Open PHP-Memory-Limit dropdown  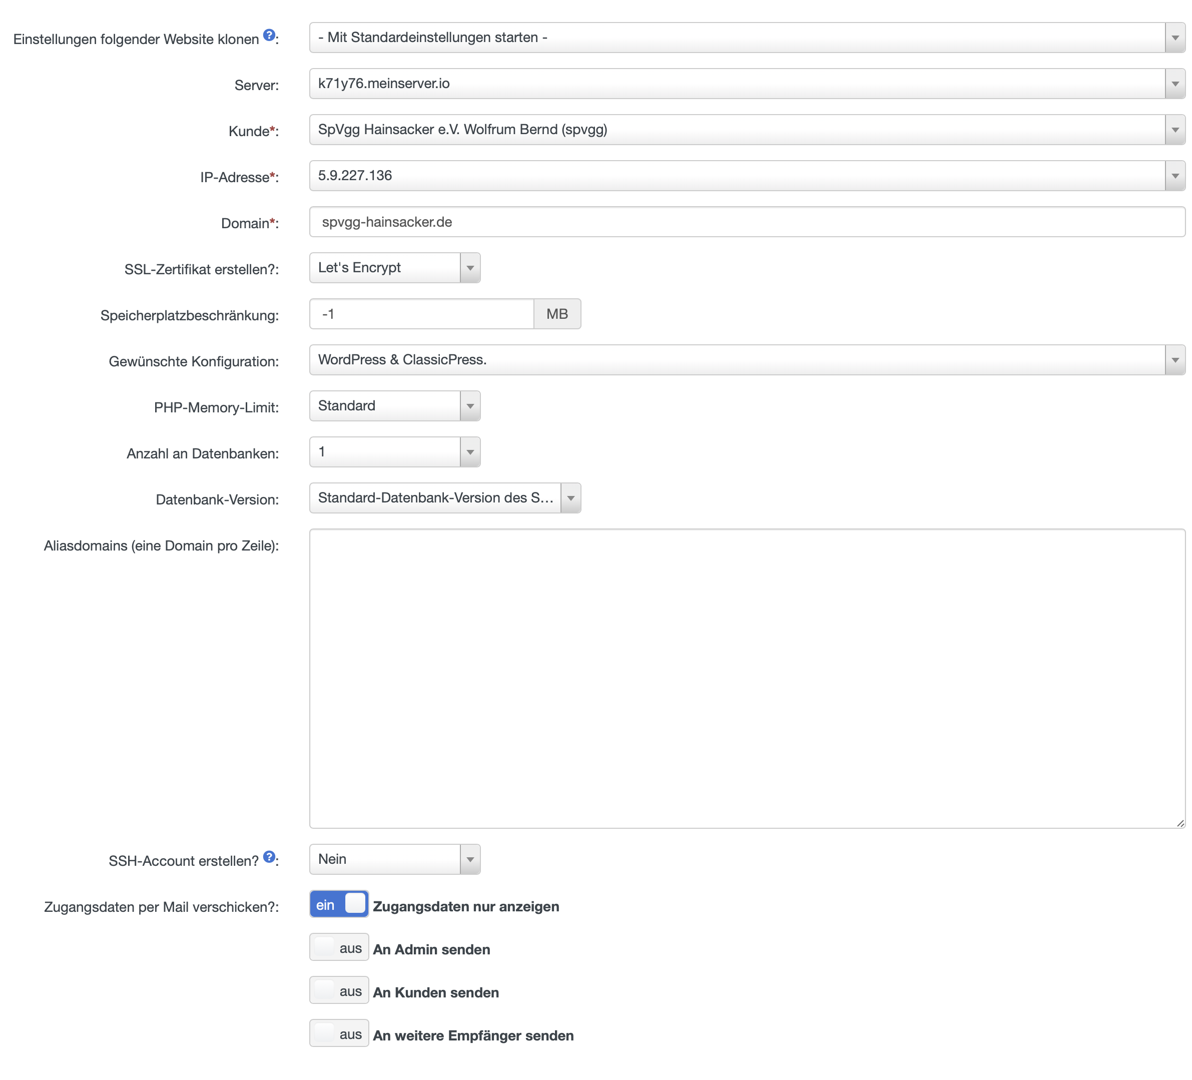[x=394, y=406]
